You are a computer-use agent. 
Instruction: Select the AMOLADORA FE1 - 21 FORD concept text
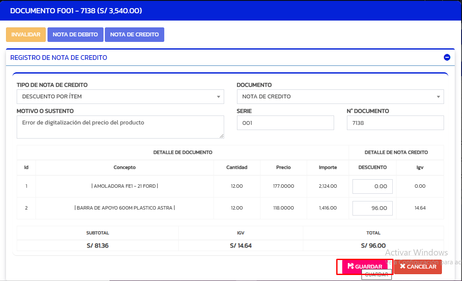124,186
